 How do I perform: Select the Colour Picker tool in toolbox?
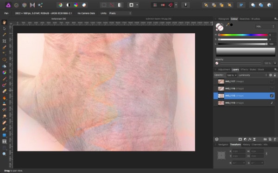[x=4, y=35]
